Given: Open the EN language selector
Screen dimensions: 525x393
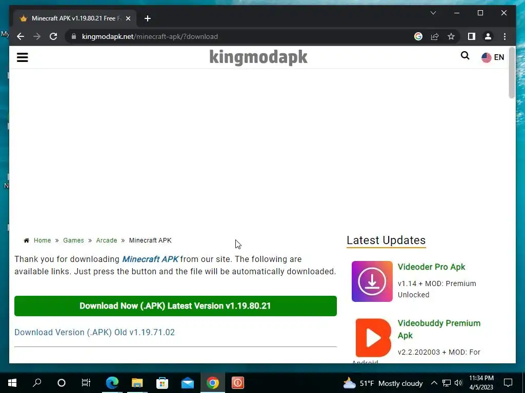Looking at the screenshot, I should [493, 57].
